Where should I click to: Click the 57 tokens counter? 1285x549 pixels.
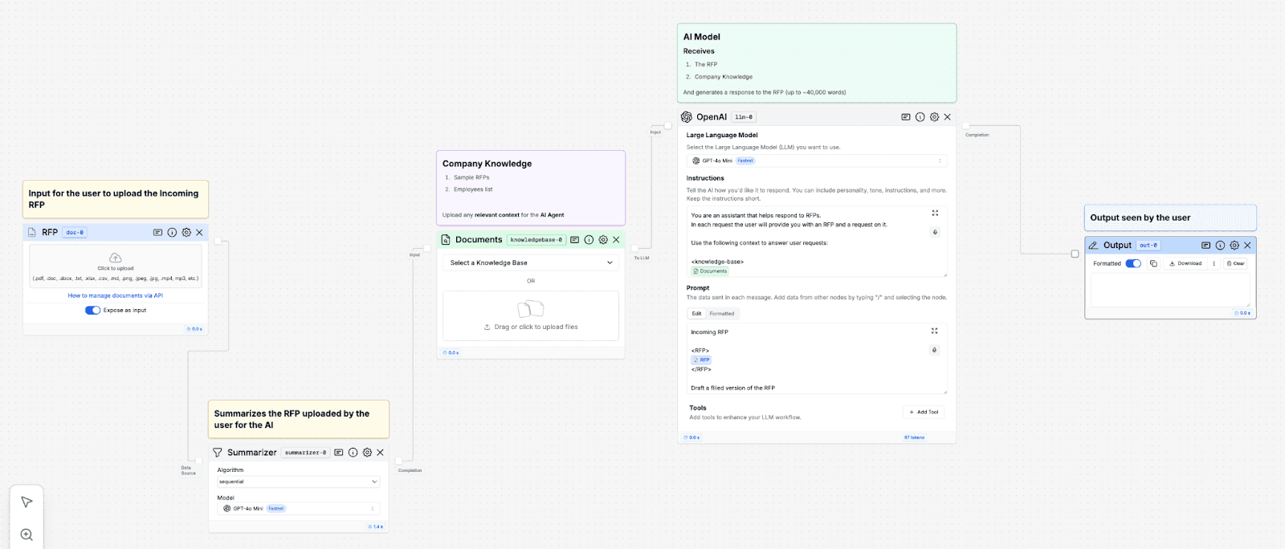(x=914, y=437)
